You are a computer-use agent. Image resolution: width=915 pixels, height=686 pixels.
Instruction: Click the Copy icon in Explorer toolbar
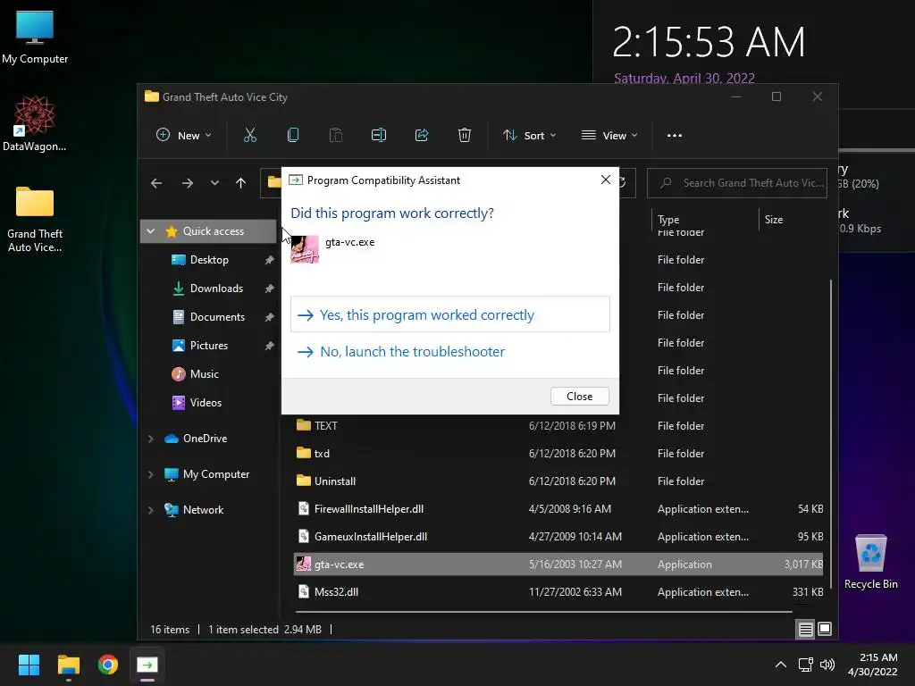293,136
